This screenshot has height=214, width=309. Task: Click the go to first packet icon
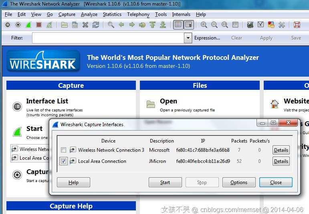point(153,25)
